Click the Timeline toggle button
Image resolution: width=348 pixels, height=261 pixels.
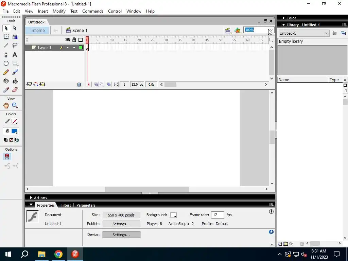point(37,30)
